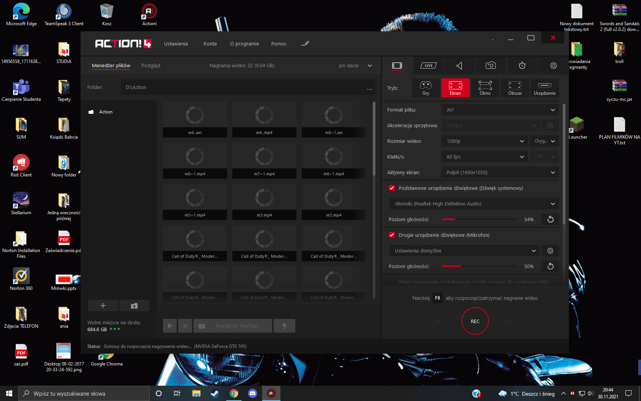
Task: Open the Klatki/s 60 fps dropdown
Action: tap(485, 157)
